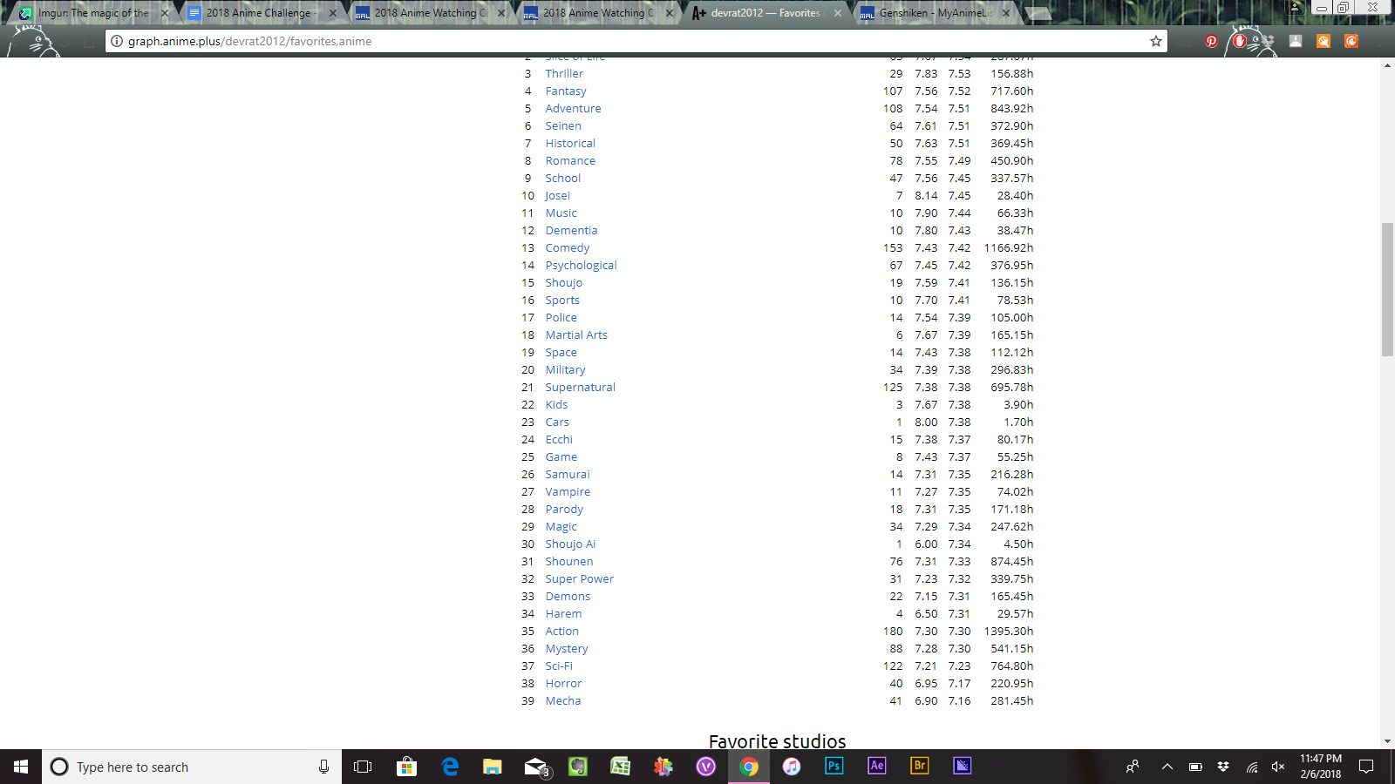Select the 8.14 score for Josei
Image resolution: width=1395 pixels, height=784 pixels.
[926, 196]
